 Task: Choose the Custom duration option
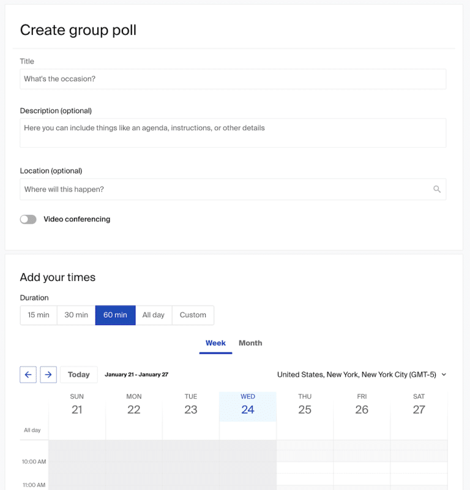[193, 315]
